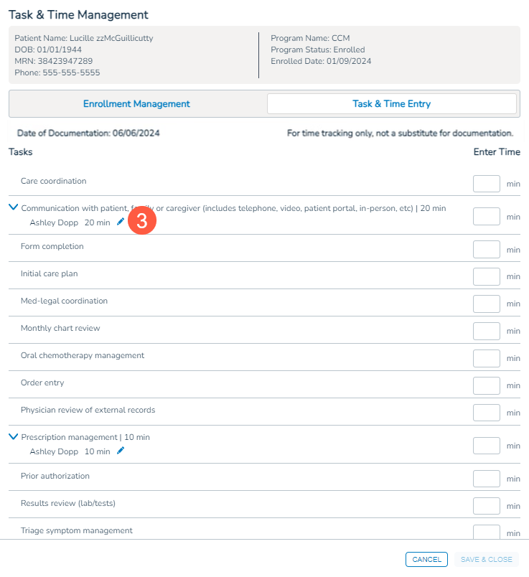Focus the Care coordination minutes field

tap(486, 184)
